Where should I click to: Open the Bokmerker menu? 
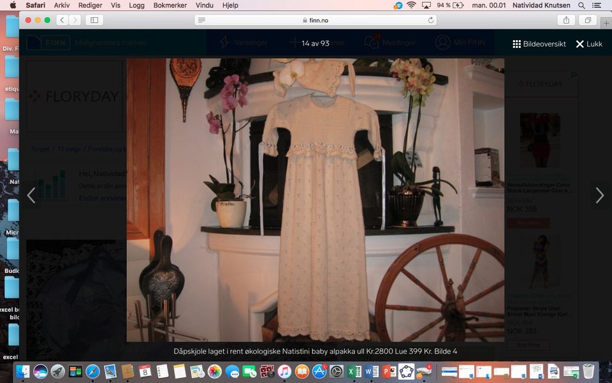(x=170, y=5)
